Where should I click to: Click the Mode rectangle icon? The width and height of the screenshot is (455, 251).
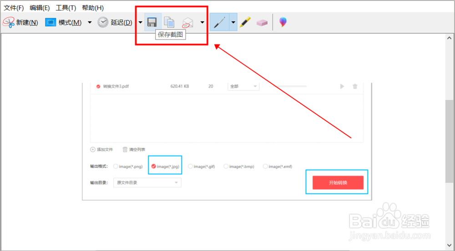click(x=50, y=22)
